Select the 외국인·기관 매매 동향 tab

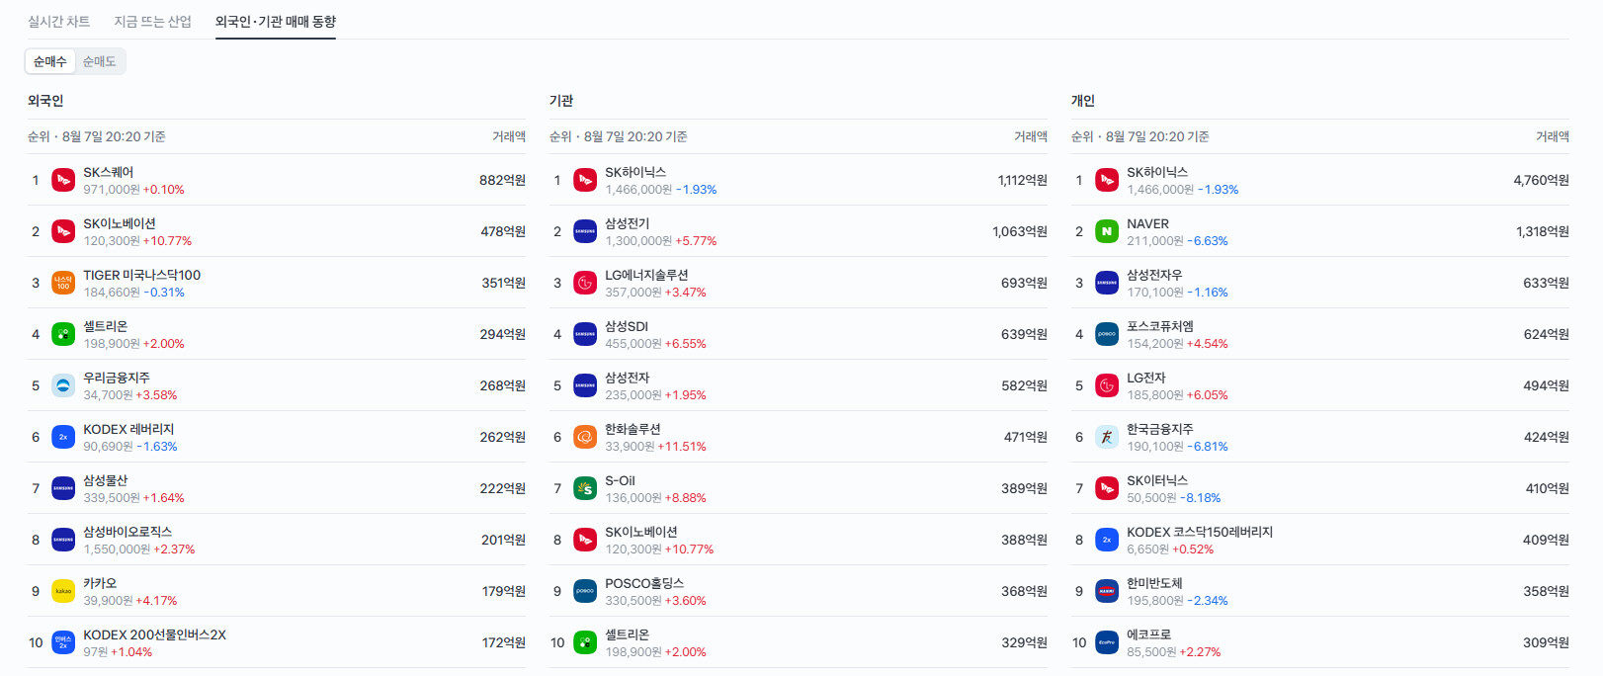[x=276, y=21]
